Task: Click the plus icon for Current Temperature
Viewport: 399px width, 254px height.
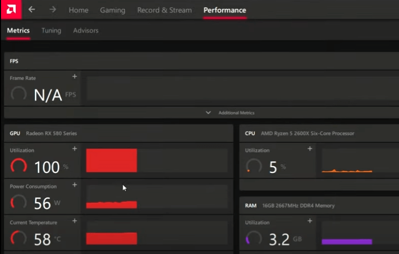Action: tap(74, 221)
